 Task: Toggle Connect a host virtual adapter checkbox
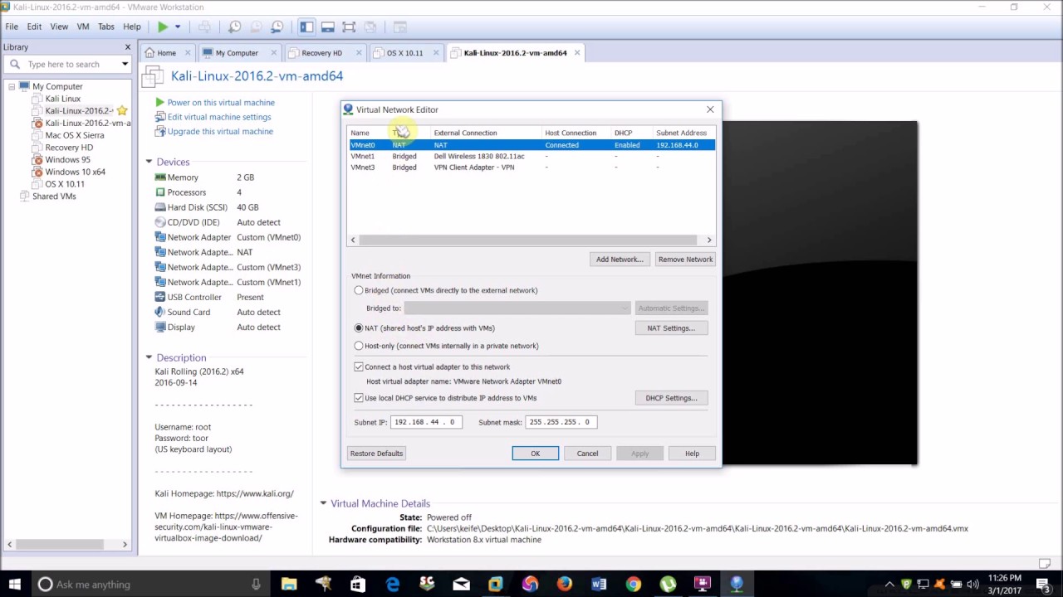pos(359,366)
